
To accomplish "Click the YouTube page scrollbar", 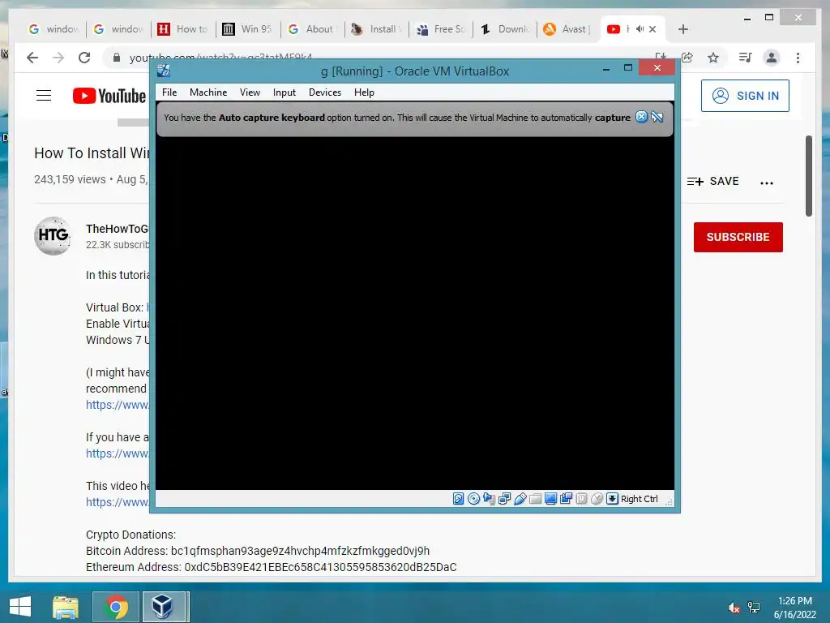I will (x=809, y=176).
